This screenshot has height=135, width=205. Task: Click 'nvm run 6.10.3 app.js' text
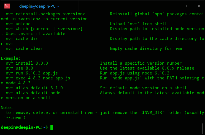[32, 73]
